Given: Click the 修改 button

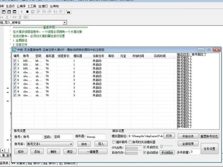Looking at the screenshot, I should (21, 151).
